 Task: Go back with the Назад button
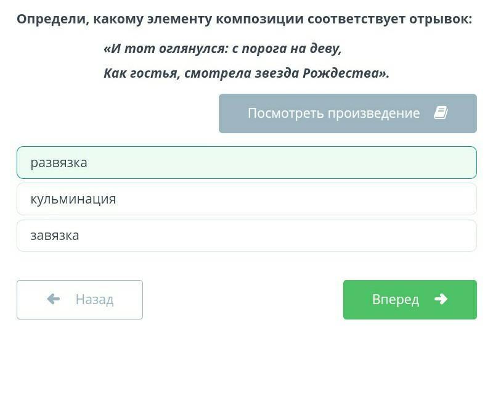pyautogui.click(x=79, y=300)
